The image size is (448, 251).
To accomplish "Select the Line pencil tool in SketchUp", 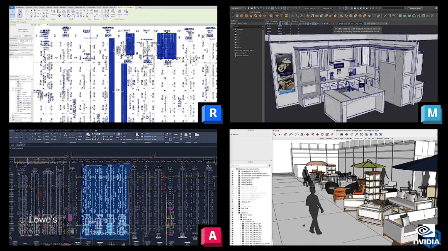I will pos(290,134).
